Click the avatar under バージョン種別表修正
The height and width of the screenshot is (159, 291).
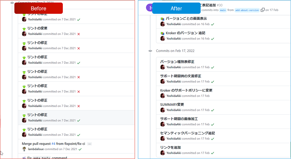tap(162, 67)
